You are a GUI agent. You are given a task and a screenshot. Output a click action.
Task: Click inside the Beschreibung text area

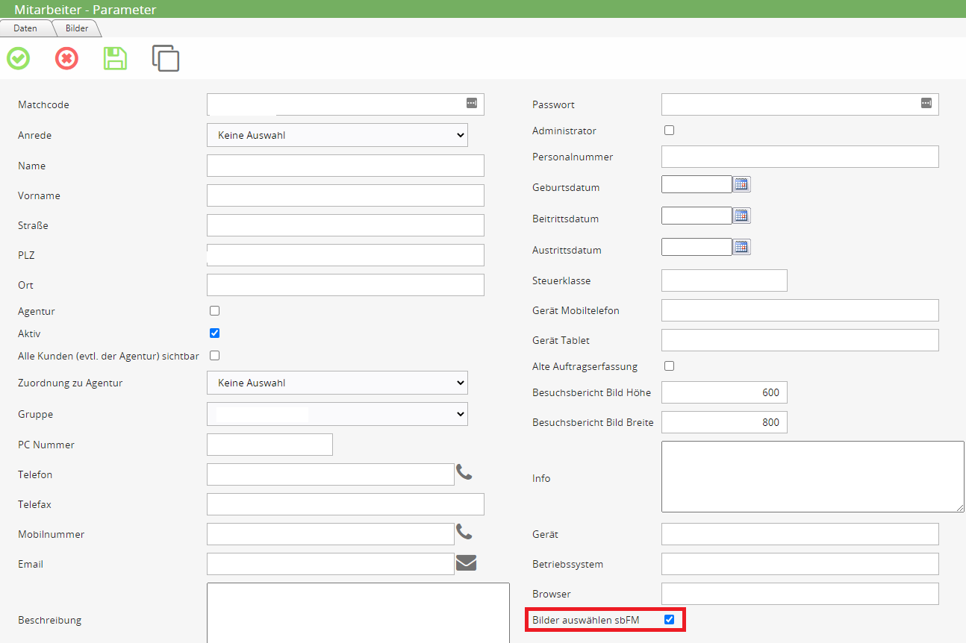click(358, 613)
